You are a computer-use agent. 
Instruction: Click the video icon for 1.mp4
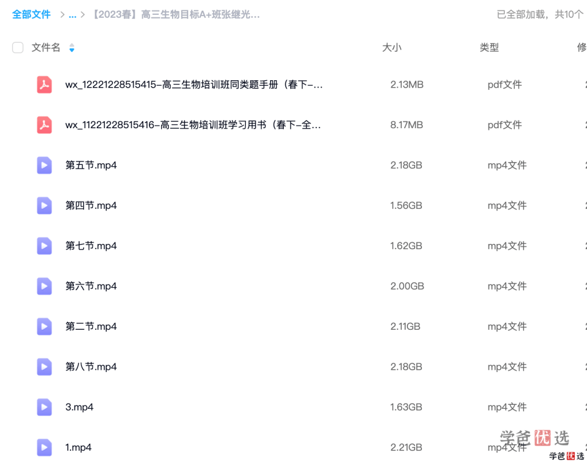click(44, 448)
